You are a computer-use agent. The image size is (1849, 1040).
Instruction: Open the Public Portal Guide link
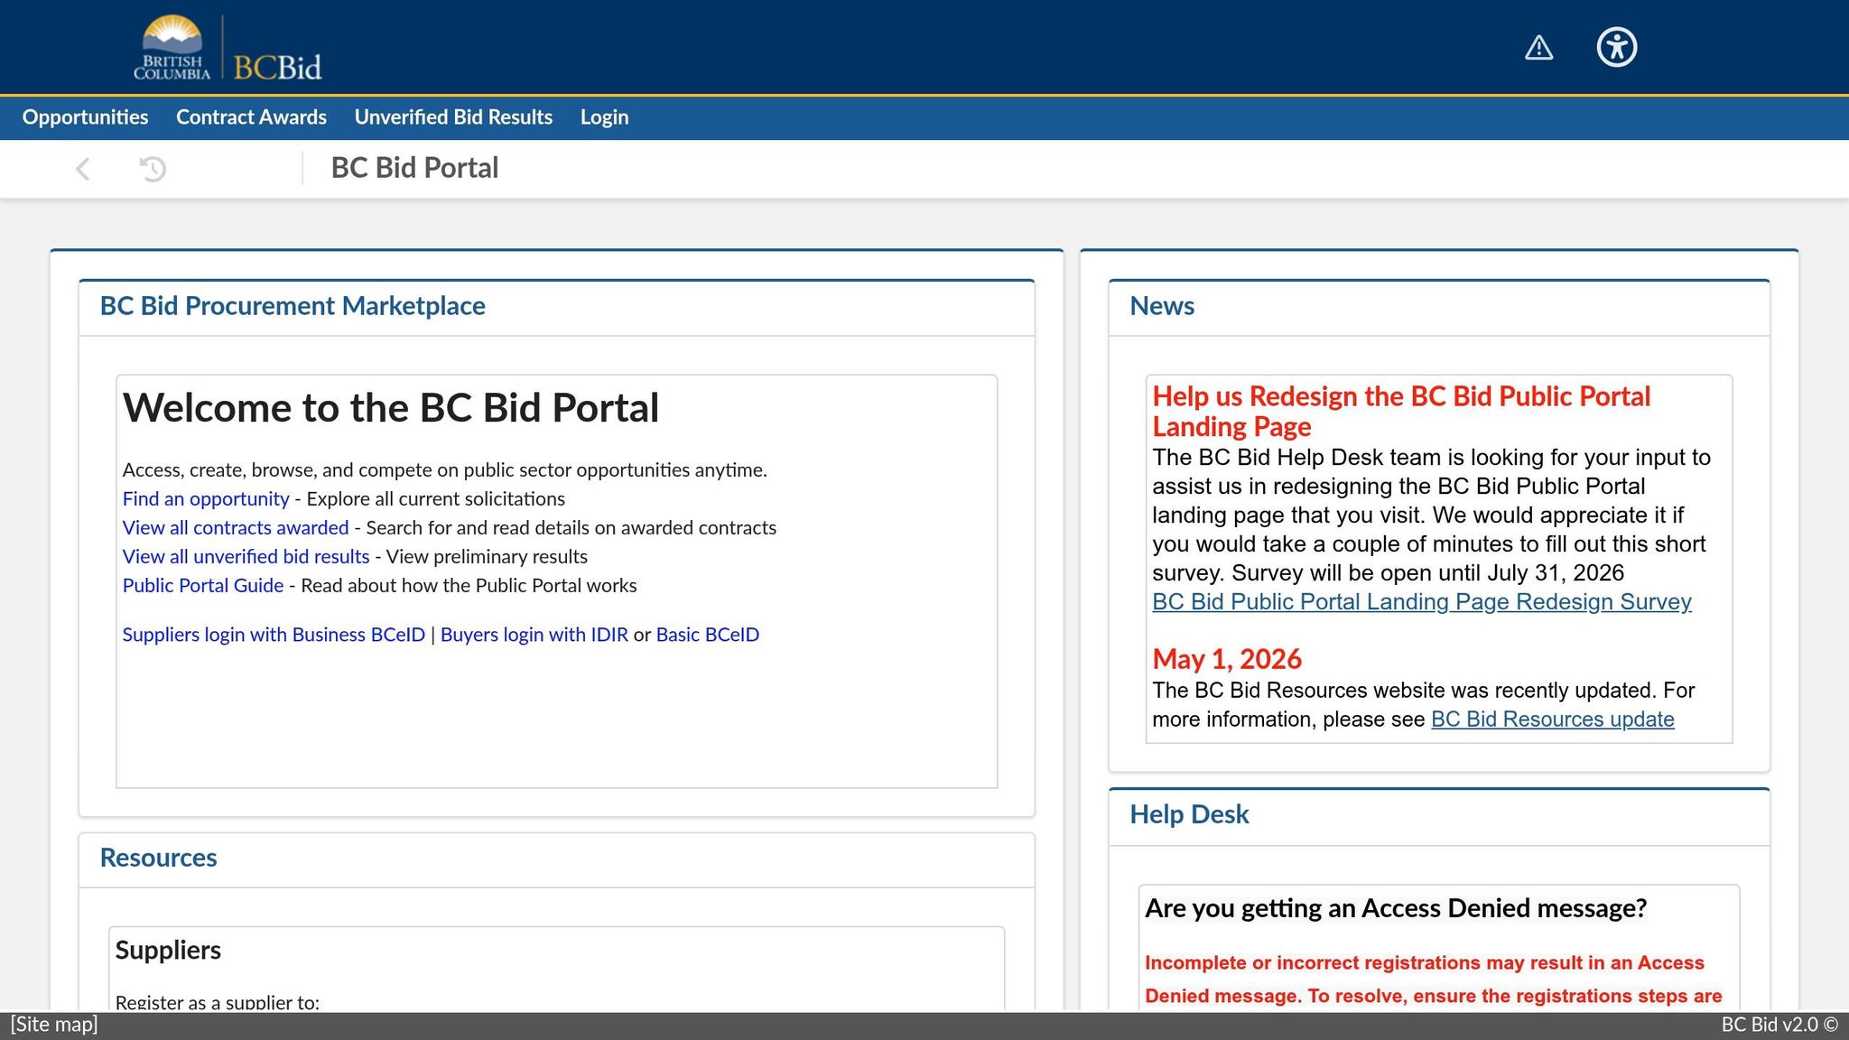point(203,585)
